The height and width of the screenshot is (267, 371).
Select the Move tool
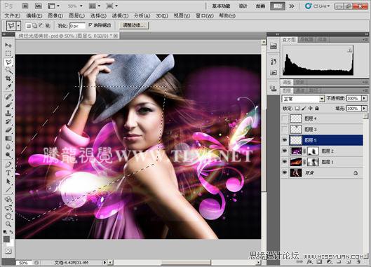(8, 45)
